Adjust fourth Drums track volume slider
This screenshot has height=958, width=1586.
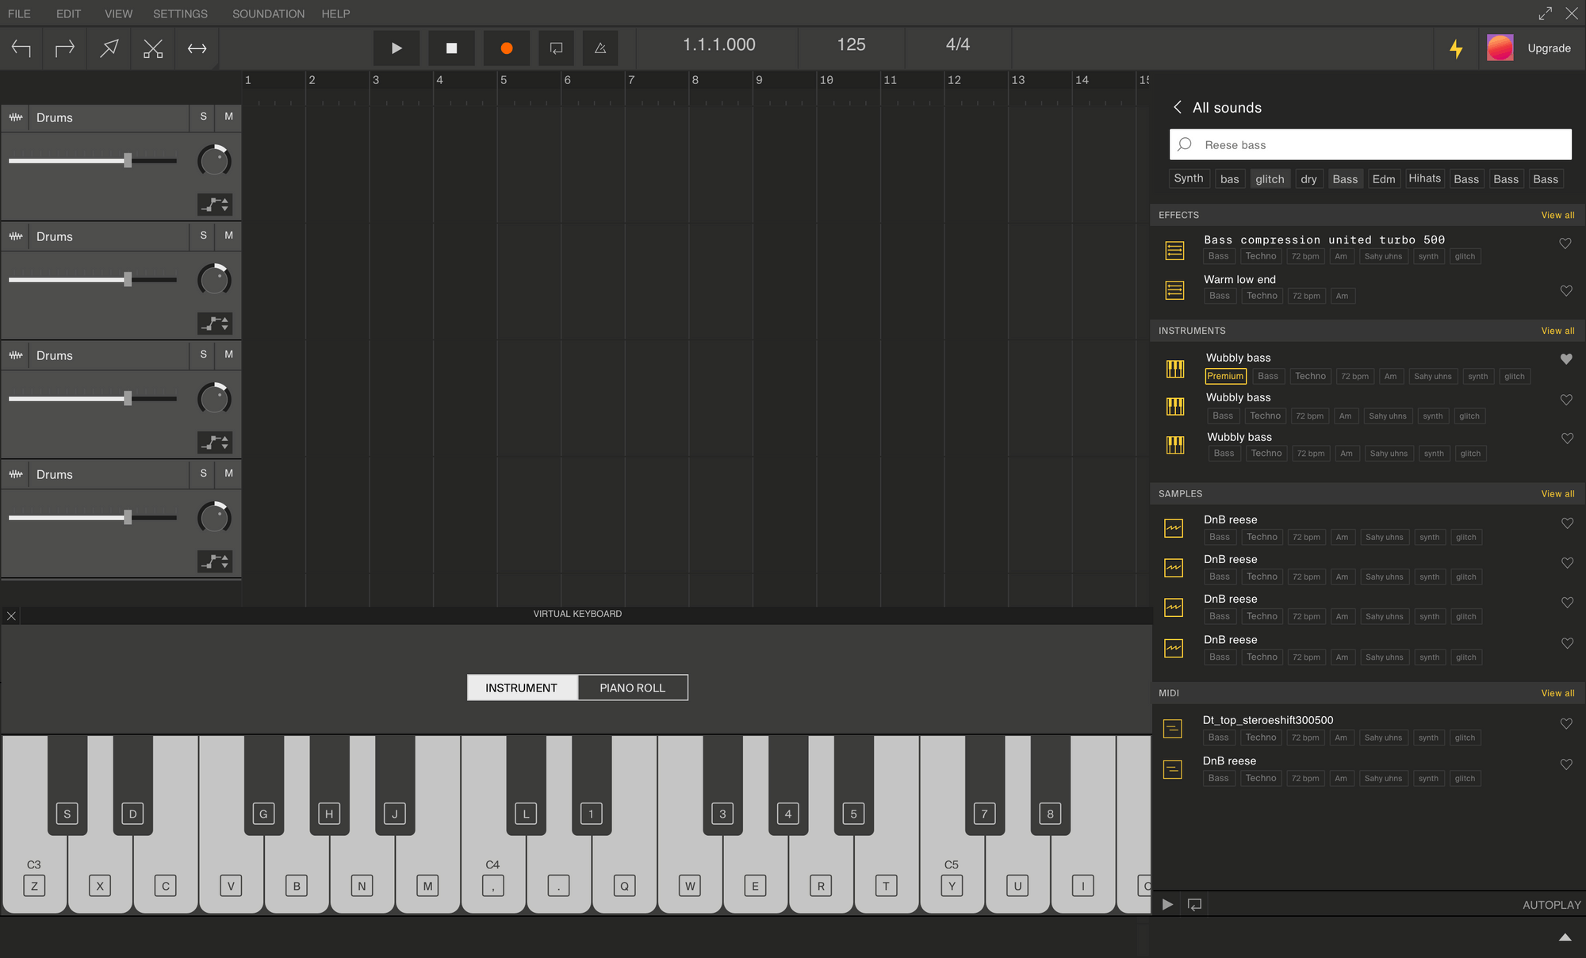pos(128,518)
